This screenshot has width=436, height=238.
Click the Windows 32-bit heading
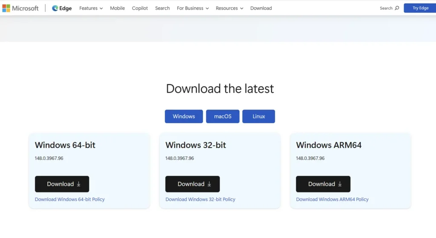click(196, 145)
